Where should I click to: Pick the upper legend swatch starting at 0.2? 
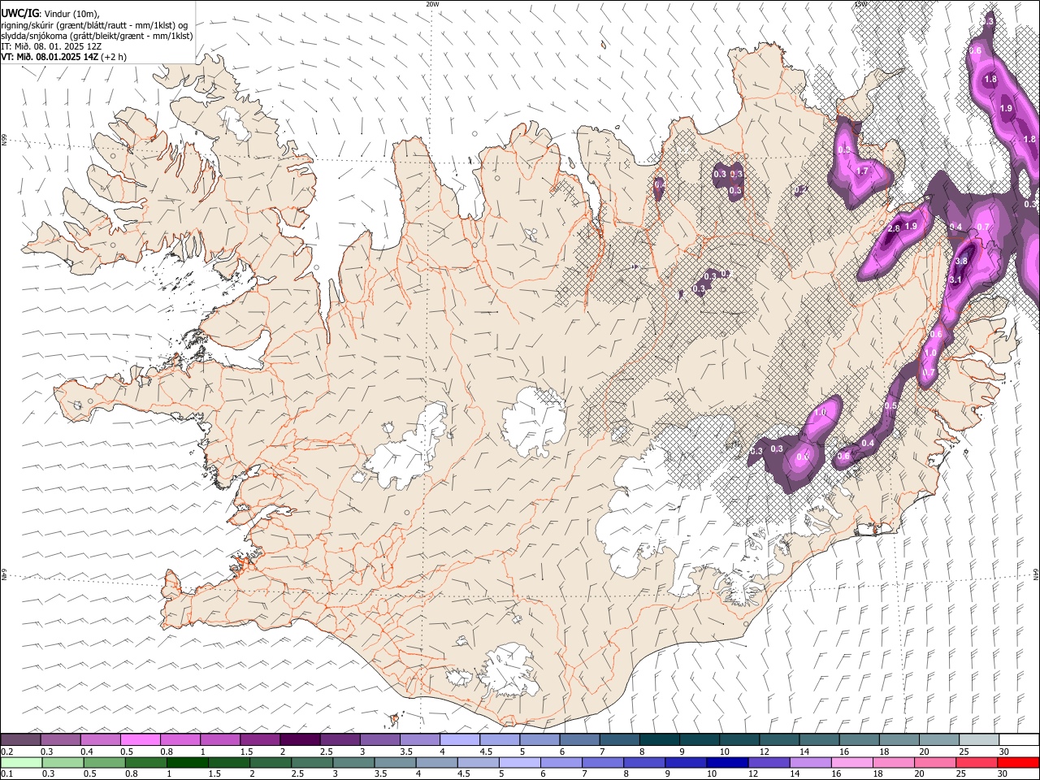20,739
